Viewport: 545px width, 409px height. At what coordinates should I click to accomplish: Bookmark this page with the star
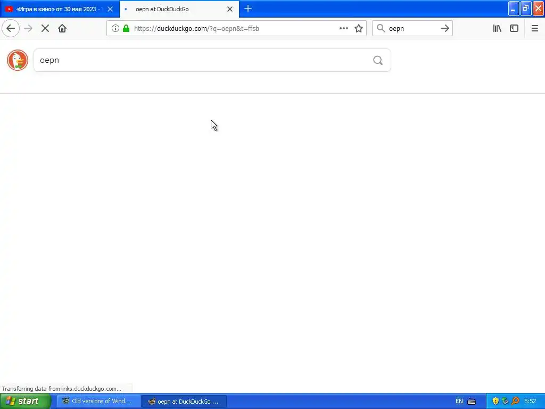tap(359, 29)
